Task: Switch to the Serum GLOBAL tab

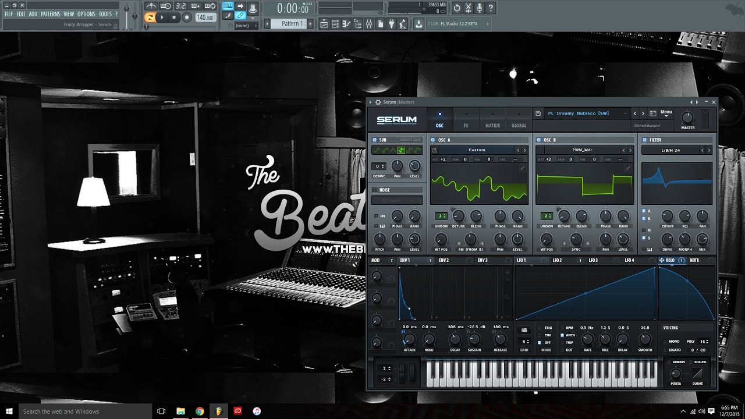Action: tap(519, 119)
